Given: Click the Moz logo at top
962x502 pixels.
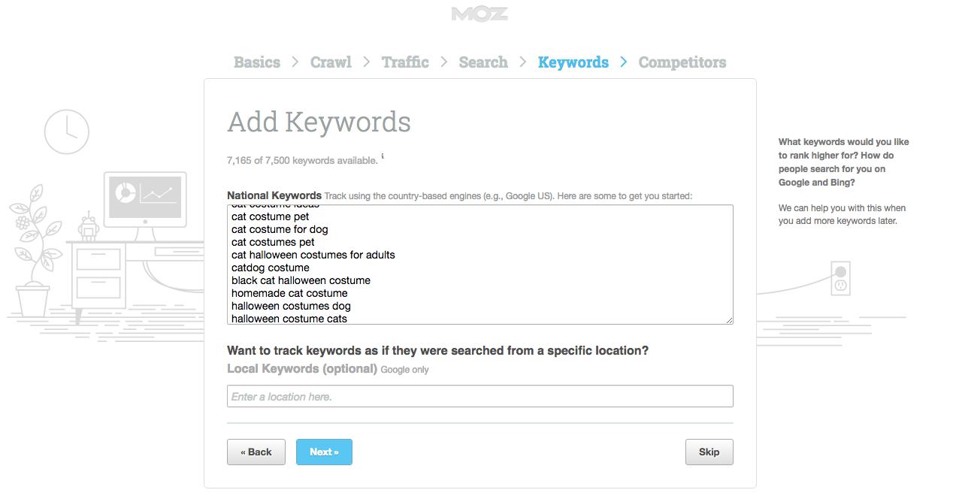Looking at the screenshot, I should (479, 14).
